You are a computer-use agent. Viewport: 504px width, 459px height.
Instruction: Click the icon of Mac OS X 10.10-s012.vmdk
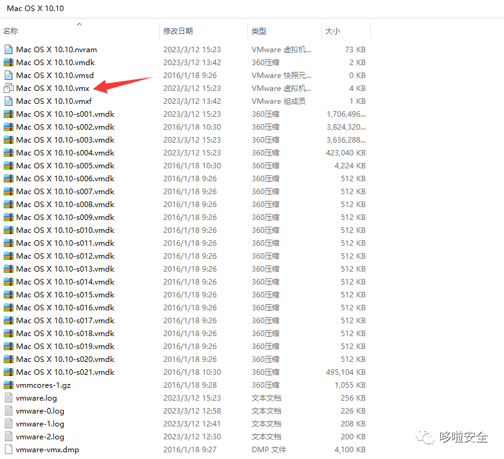(9, 256)
